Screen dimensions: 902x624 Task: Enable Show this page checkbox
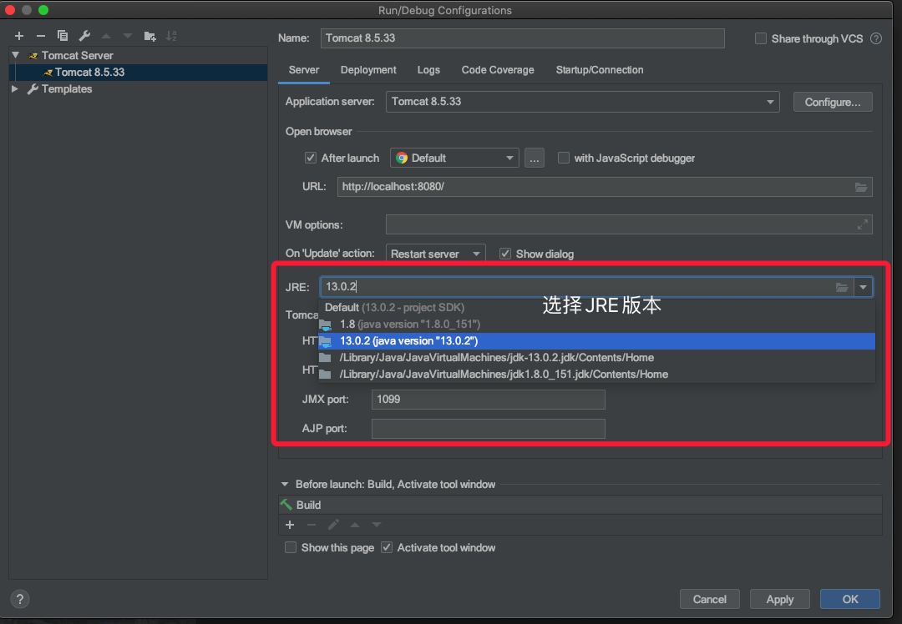[291, 547]
